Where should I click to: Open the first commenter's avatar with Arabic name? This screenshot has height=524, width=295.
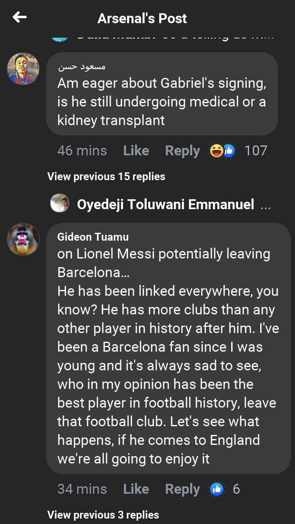[x=23, y=69]
